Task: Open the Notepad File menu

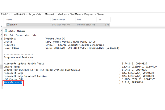Action: [x=6, y=35]
